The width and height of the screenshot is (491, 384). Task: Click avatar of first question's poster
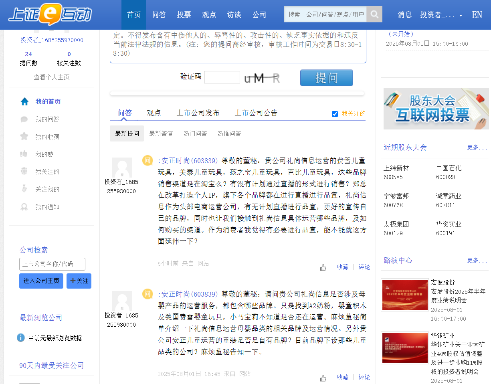coord(122,168)
